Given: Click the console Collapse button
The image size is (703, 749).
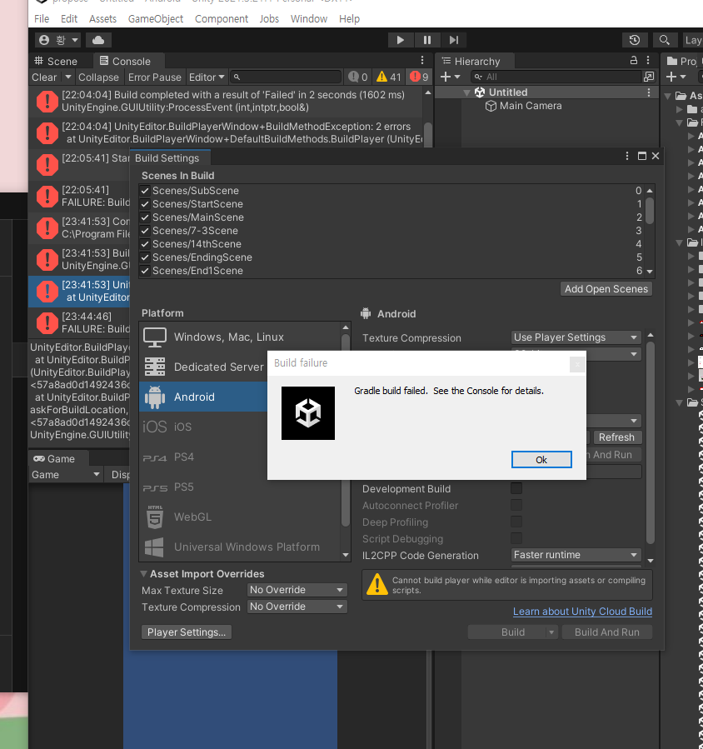Looking at the screenshot, I should pos(98,77).
